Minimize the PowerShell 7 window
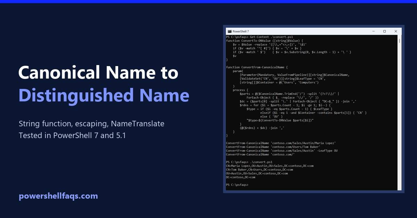The image size is (417, 218). click(x=374, y=31)
